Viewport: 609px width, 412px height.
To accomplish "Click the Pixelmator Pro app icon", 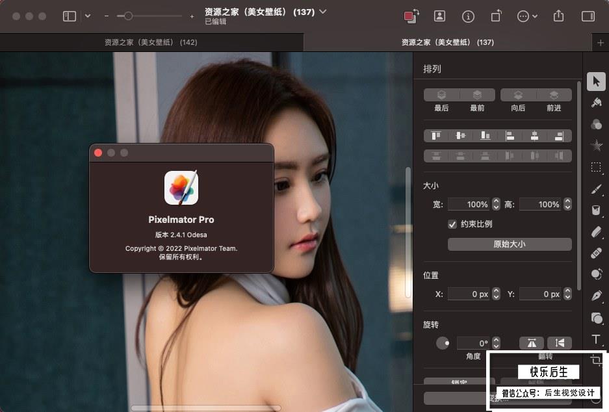I will [x=181, y=188].
